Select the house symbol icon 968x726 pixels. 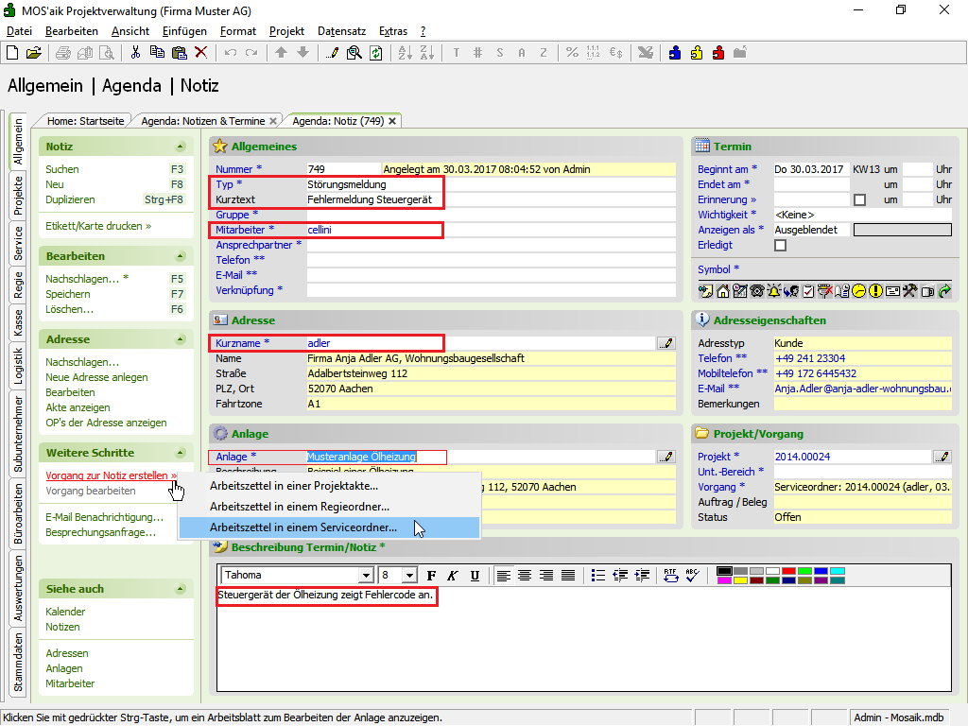(x=722, y=291)
